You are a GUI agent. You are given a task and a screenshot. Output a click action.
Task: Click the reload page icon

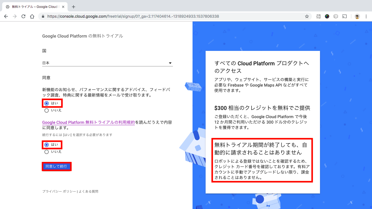point(23,16)
